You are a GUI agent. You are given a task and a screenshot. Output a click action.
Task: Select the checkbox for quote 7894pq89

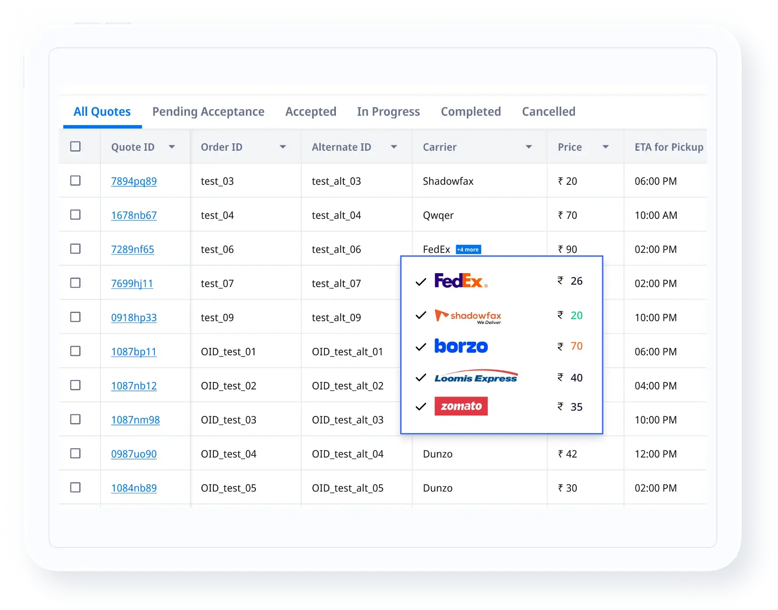[76, 180]
